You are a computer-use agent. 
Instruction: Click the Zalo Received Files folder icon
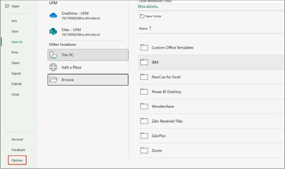144,121
